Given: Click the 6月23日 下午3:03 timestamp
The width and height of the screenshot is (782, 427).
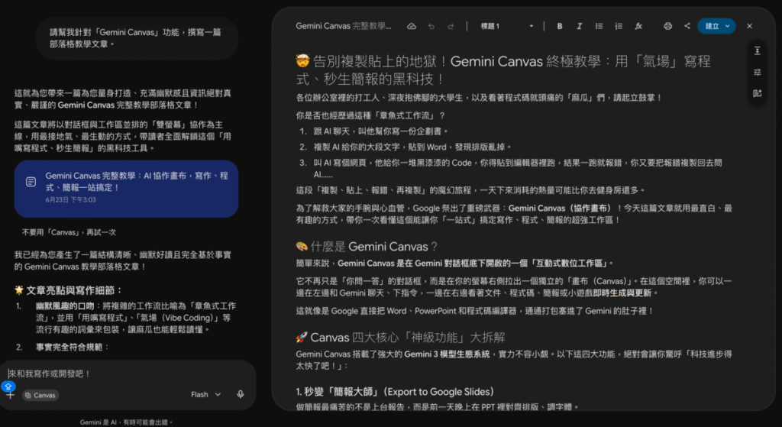Looking at the screenshot, I should point(71,200).
